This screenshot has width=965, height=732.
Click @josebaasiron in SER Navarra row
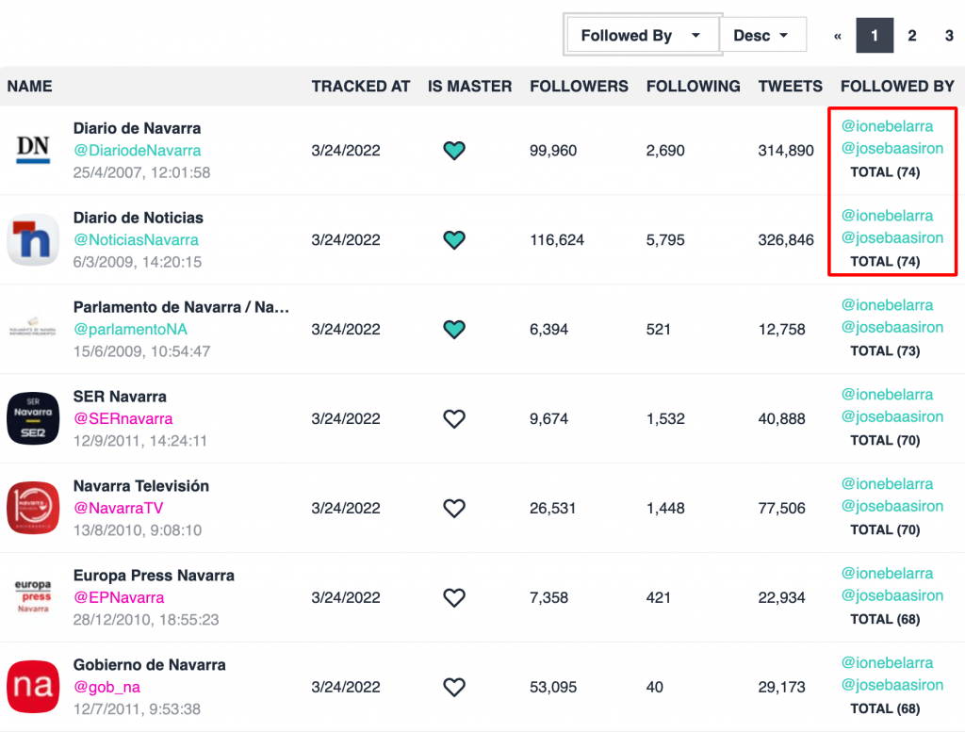coord(892,416)
